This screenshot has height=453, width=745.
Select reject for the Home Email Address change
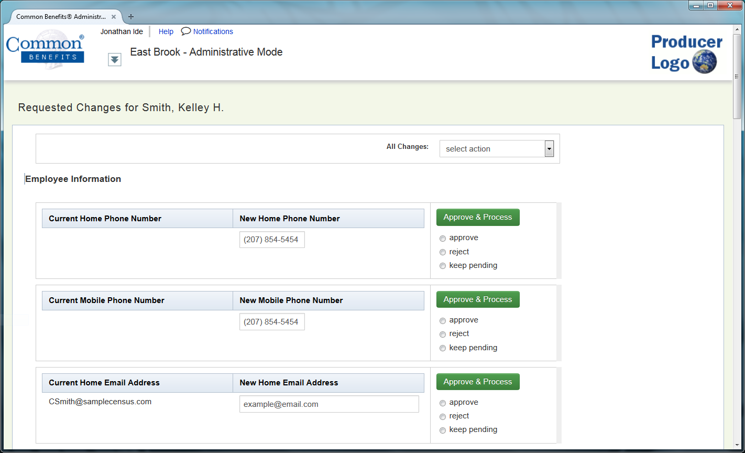tap(443, 416)
